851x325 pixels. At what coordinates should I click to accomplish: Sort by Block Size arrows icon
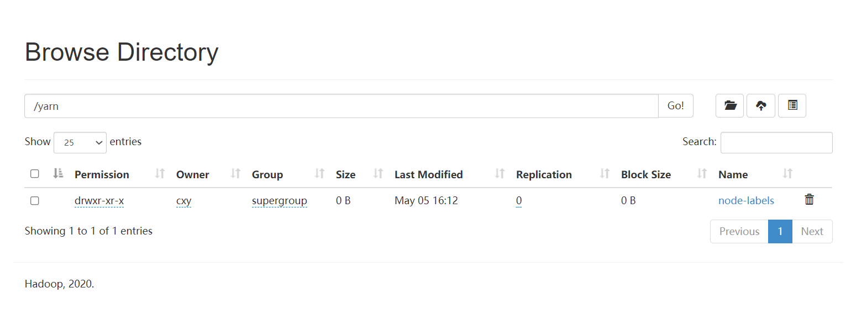(702, 174)
